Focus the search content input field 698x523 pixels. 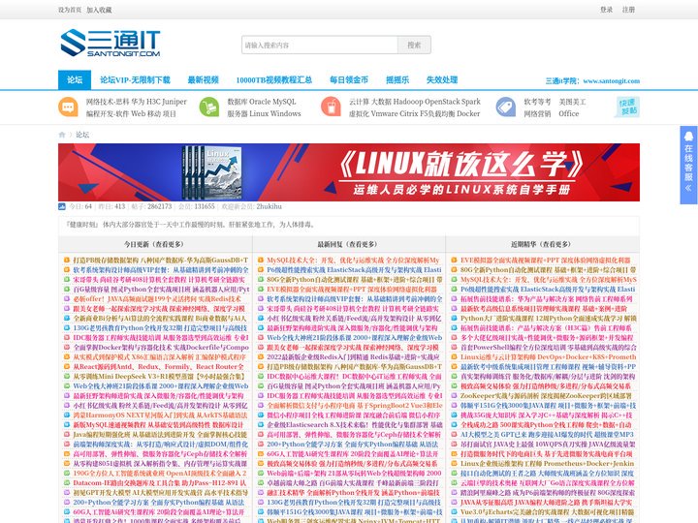[x=320, y=45]
